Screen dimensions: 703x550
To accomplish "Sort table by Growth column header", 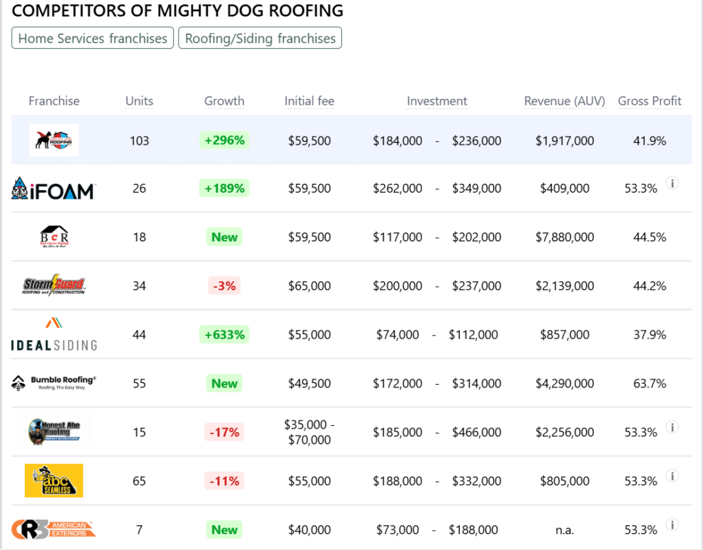I will tap(224, 101).
